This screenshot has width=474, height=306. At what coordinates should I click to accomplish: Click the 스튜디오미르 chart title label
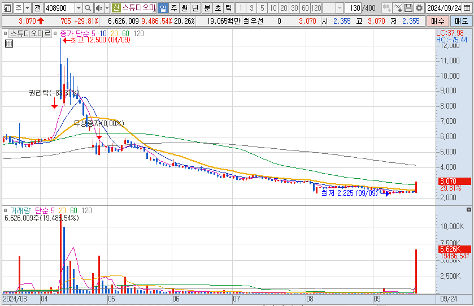pyautogui.click(x=31, y=33)
